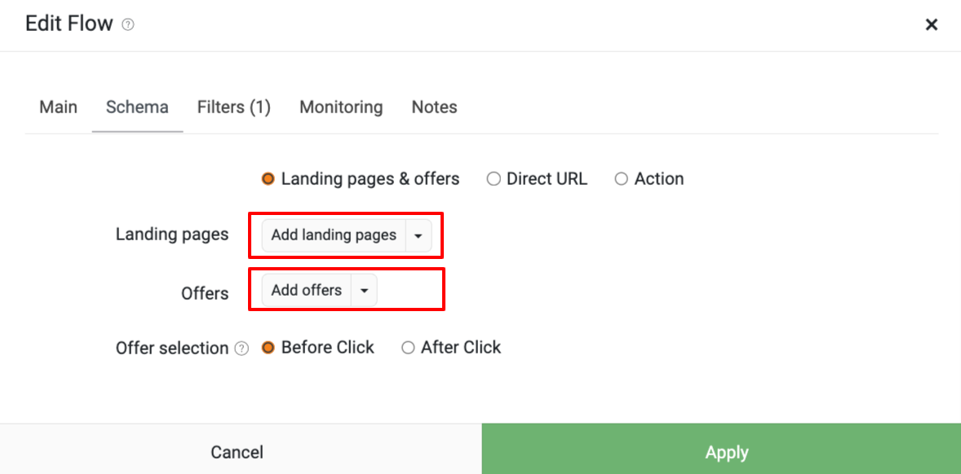
Task: Select the Schema tab
Action: click(137, 108)
